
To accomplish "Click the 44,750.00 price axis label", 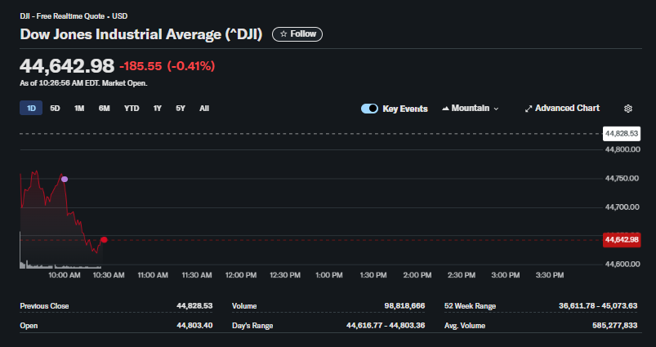I will (623, 179).
